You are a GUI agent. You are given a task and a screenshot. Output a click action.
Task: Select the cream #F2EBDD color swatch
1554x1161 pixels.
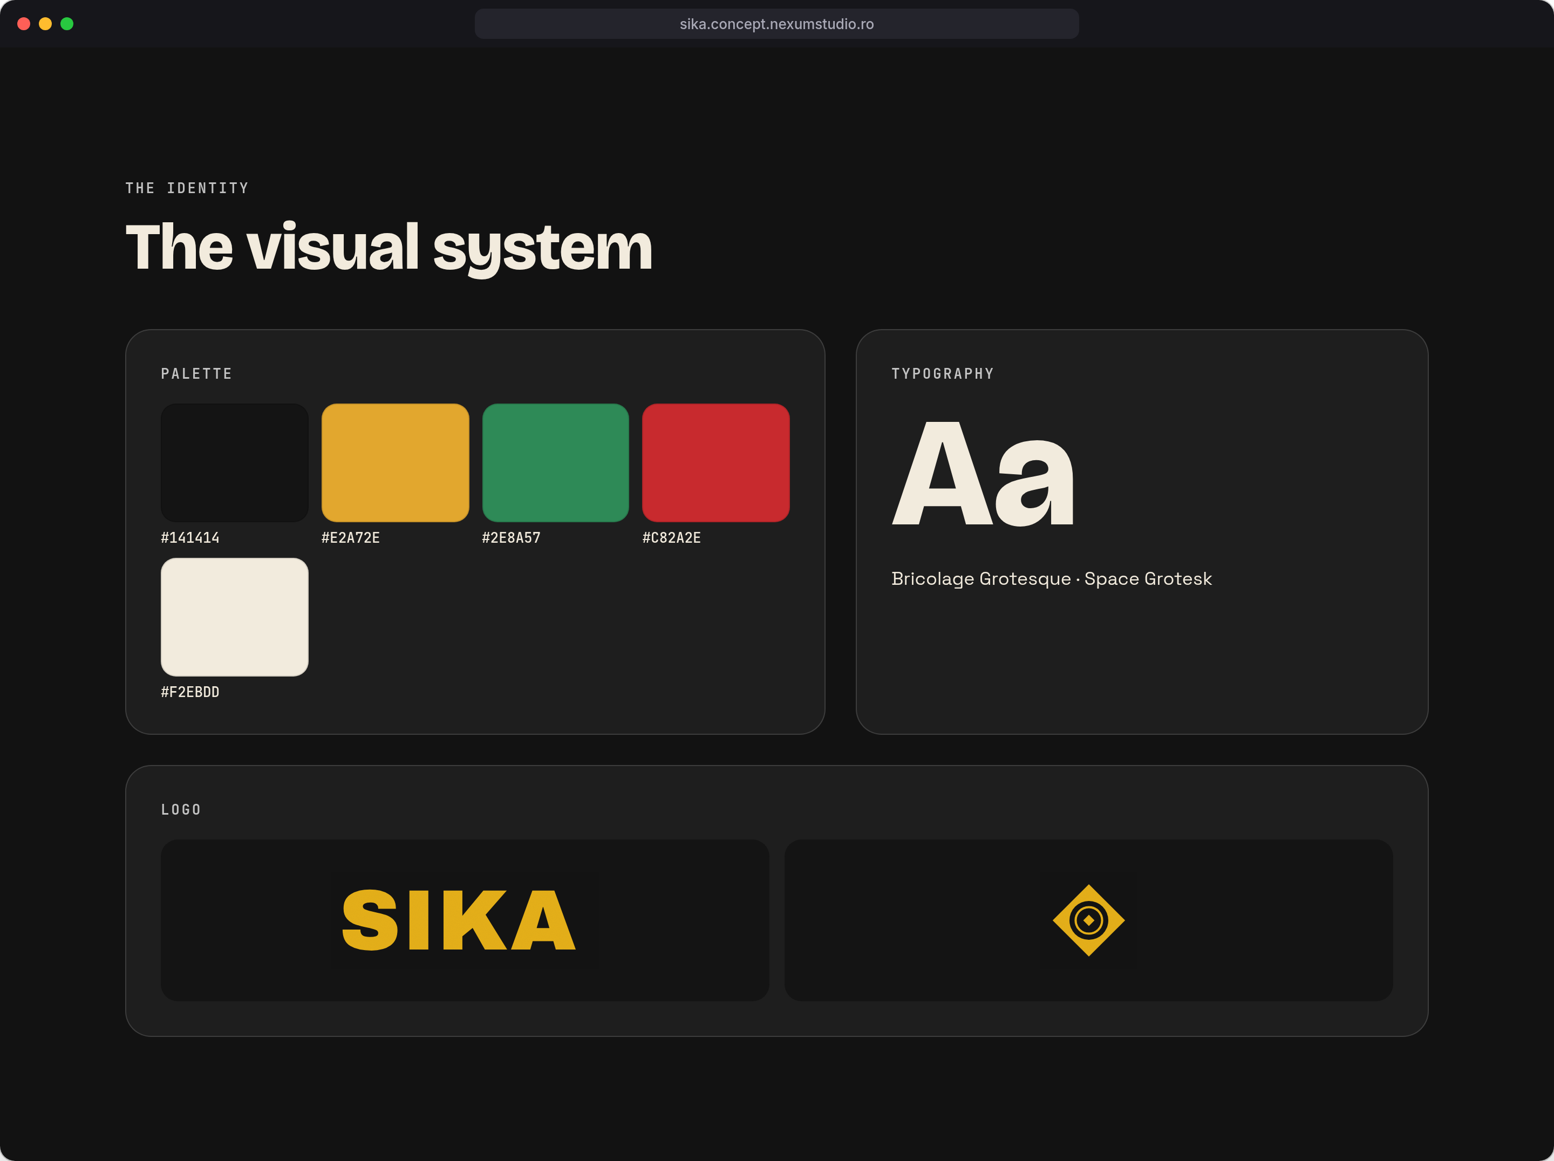point(235,617)
